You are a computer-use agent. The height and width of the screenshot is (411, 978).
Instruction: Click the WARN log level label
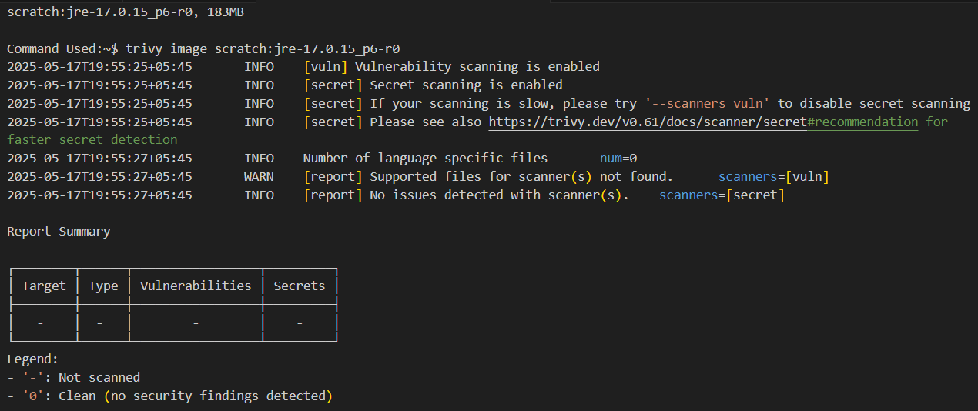click(x=260, y=177)
